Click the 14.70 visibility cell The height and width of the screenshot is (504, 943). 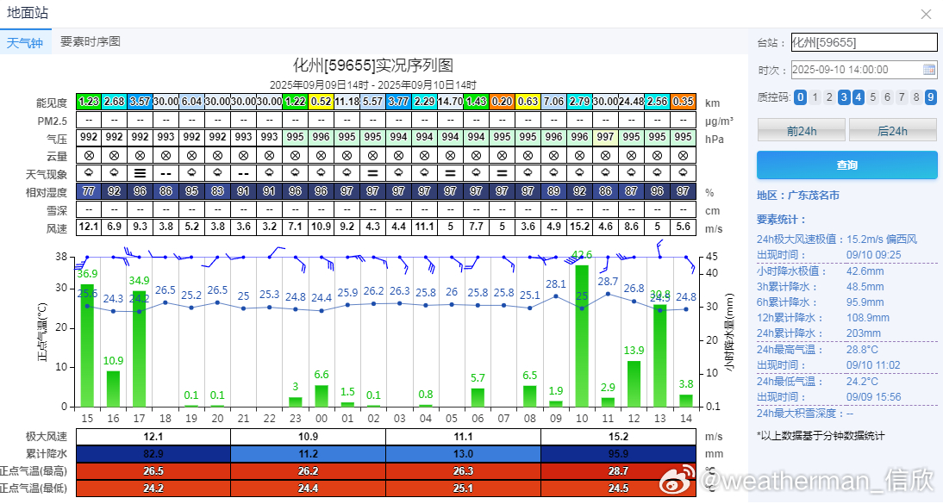click(x=451, y=102)
